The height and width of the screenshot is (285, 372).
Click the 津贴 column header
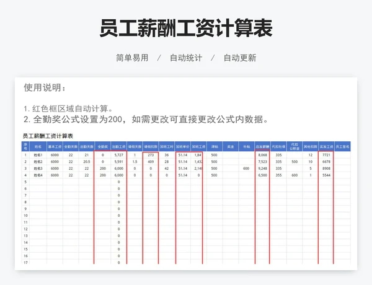215,147
